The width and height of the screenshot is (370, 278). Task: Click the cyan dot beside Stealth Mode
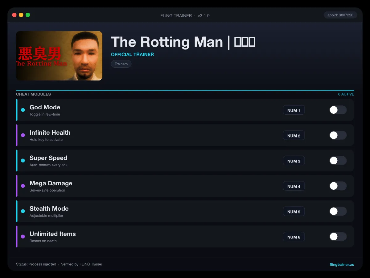tap(23, 211)
